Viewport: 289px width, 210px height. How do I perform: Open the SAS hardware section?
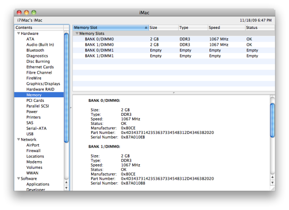[x=30, y=123]
